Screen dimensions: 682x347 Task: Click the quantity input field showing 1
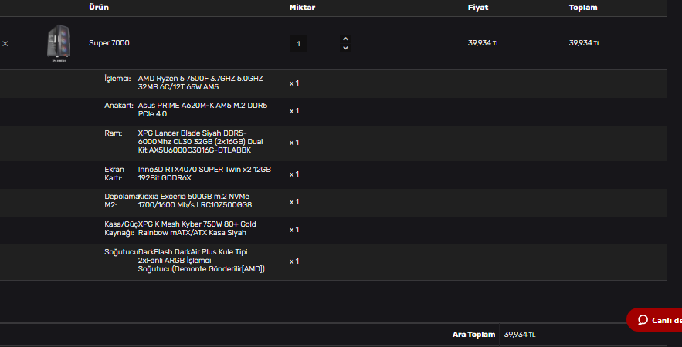click(298, 43)
